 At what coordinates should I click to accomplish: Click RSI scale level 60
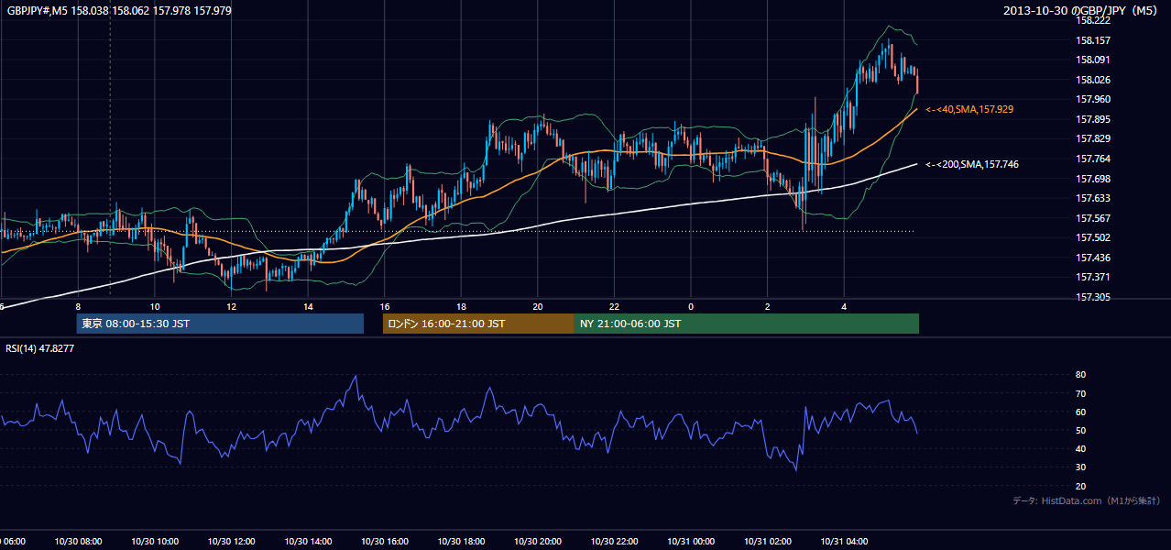1081,412
